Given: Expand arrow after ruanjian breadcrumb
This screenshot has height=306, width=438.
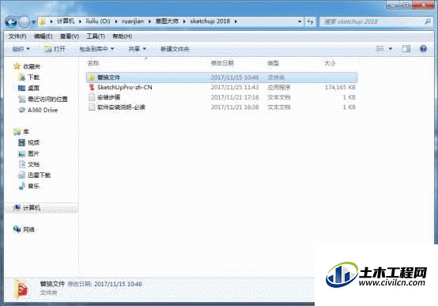Looking at the screenshot, I should 149,21.
